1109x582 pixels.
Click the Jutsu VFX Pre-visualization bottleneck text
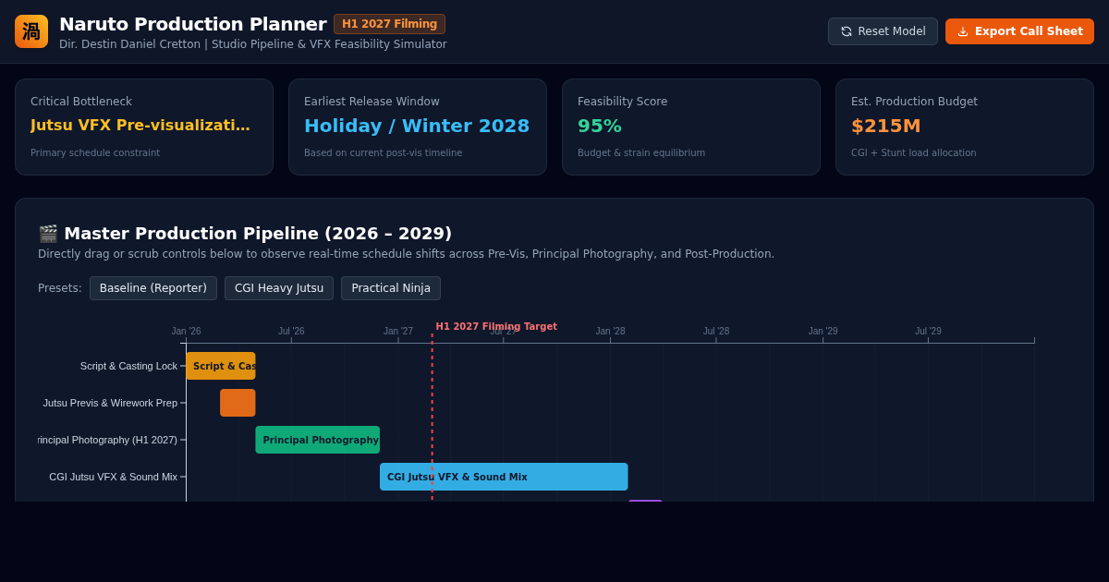pos(140,126)
